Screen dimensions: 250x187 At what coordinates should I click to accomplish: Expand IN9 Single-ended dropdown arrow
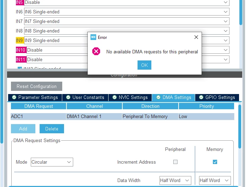[226, 41]
